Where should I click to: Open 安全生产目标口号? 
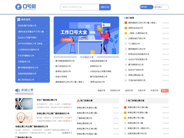tap(136, 70)
